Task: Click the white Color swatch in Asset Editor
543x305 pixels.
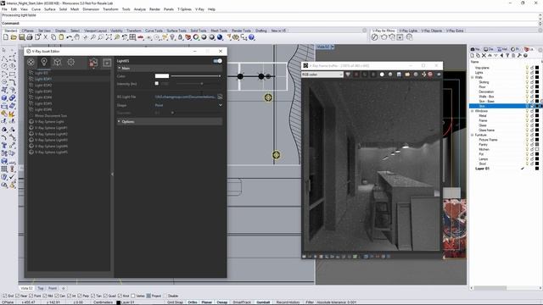Action: pyautogui.click(x=162, y=75)
